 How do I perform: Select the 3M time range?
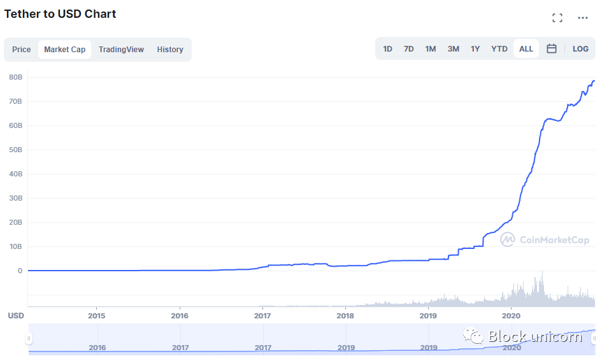pos(453,49)
